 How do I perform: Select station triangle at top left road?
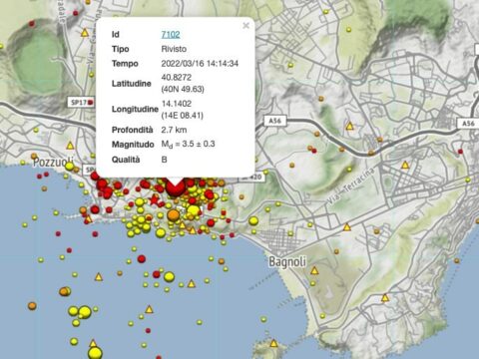coord(85,33)
